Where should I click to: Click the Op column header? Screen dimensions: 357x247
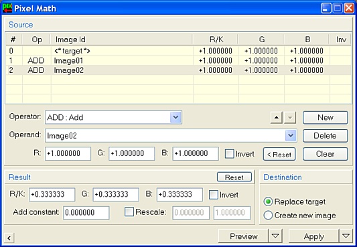(36, 39)
